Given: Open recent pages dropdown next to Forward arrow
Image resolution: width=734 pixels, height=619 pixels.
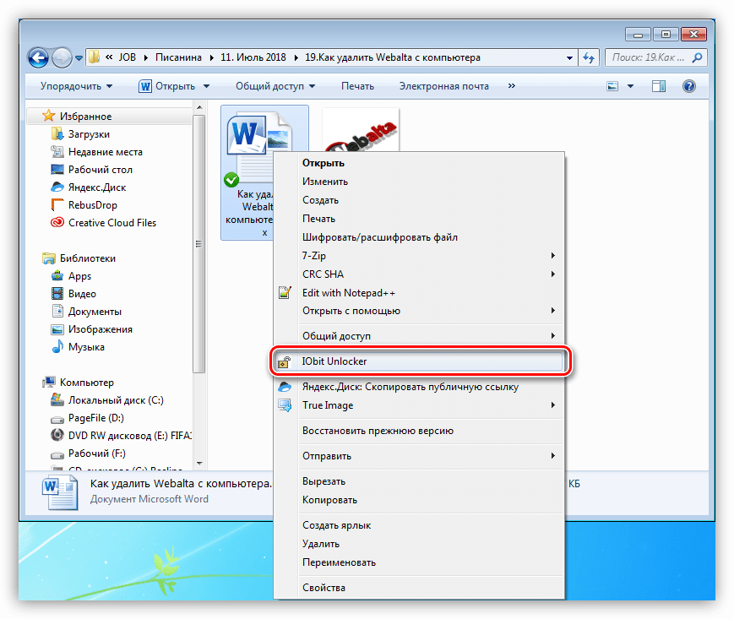Looking at the screenshot, I should (79, 58).
